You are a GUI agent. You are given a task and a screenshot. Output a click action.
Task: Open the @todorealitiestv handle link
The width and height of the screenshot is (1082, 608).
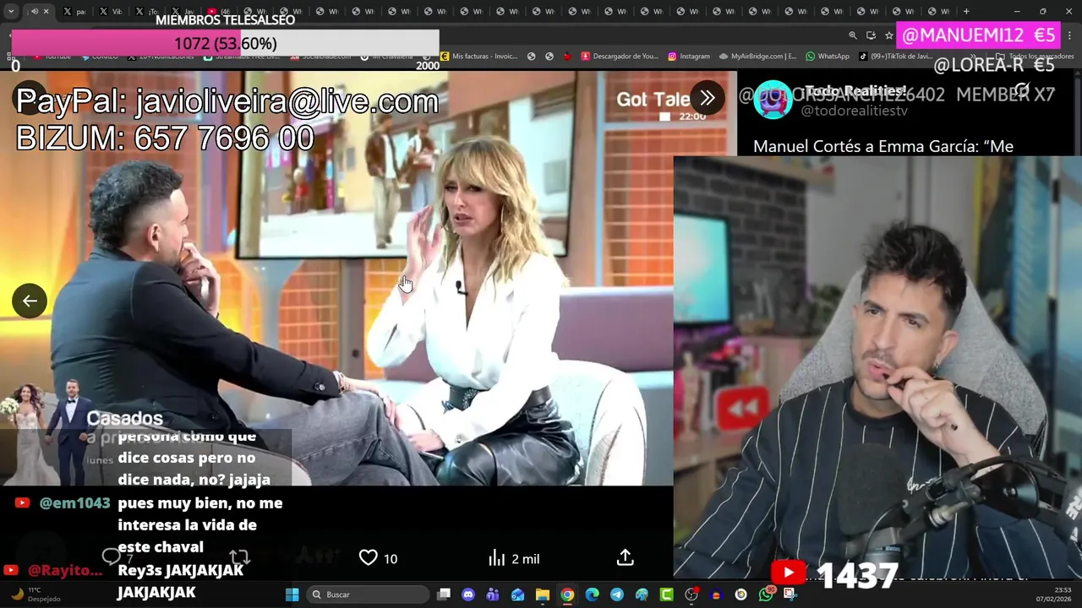point(854,111)
